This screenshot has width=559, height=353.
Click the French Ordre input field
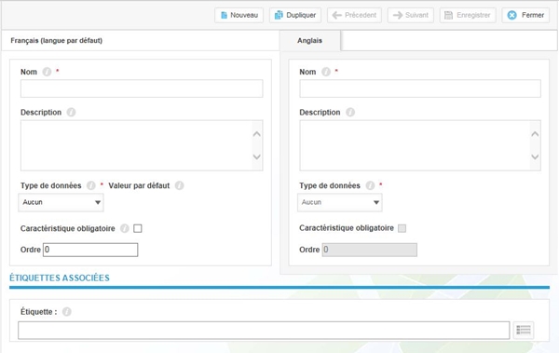coord(90,250)
